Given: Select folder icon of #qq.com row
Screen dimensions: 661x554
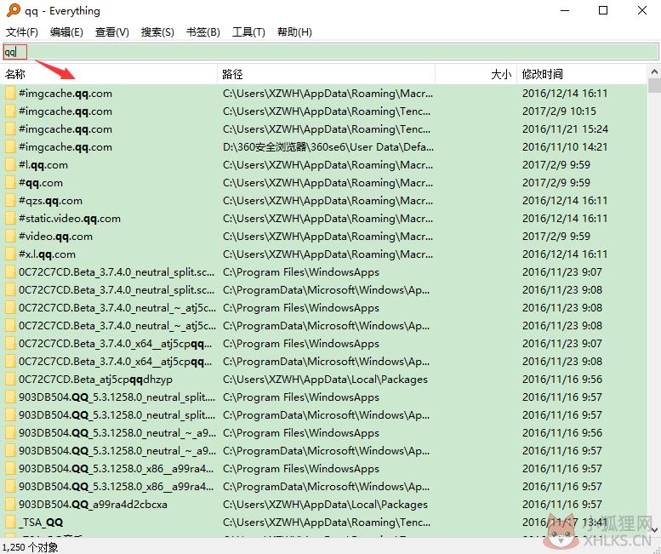Looking at the screenshot, I should pyautogui.click(x=10, y=183).
